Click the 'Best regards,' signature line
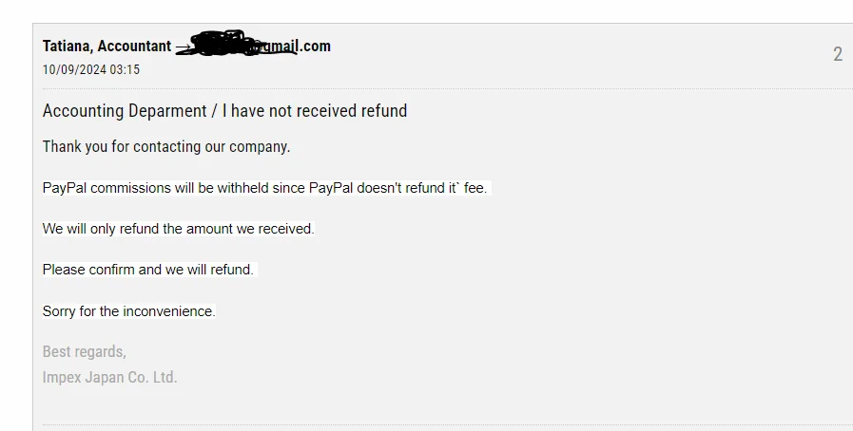 85,352
